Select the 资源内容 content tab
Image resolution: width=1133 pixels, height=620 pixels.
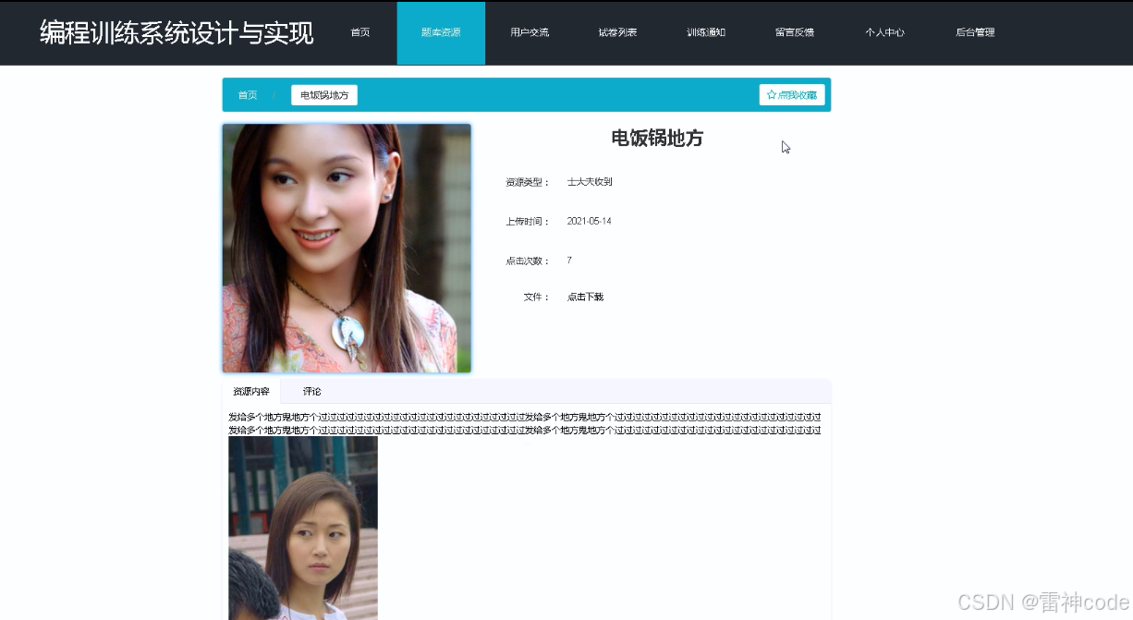coord(250,391)
